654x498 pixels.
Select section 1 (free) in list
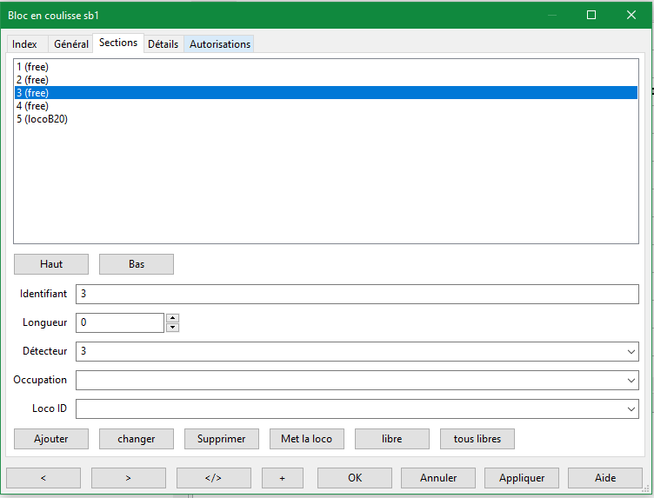tap(32, 67)
